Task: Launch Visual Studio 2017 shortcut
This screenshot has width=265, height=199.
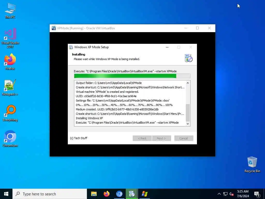Action: pyautogui.click(x=10, y=38)
